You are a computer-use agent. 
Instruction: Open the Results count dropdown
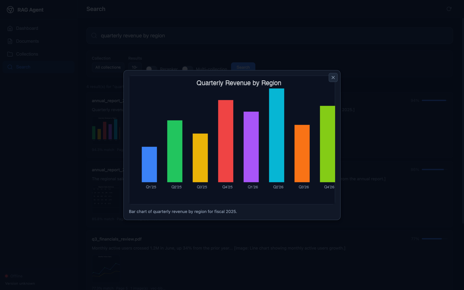tap(135, 67)
